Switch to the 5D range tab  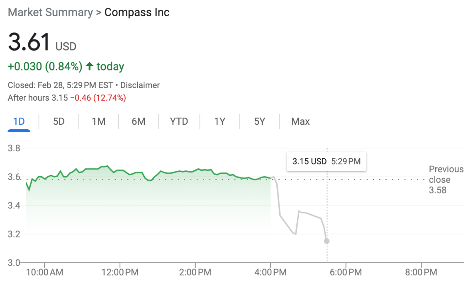59,121
